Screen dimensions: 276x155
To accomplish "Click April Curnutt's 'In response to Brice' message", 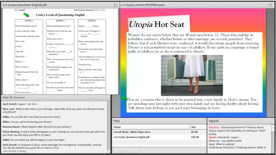I will 52,146.
